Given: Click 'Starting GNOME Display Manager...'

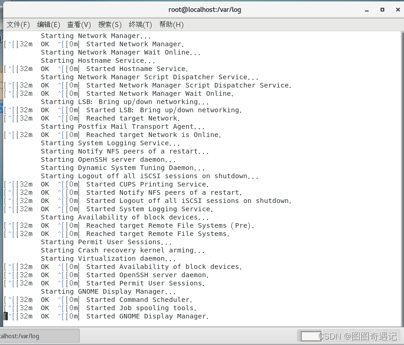Looking at the screenshot, I should pyautogui.click(x=108, y=291).
